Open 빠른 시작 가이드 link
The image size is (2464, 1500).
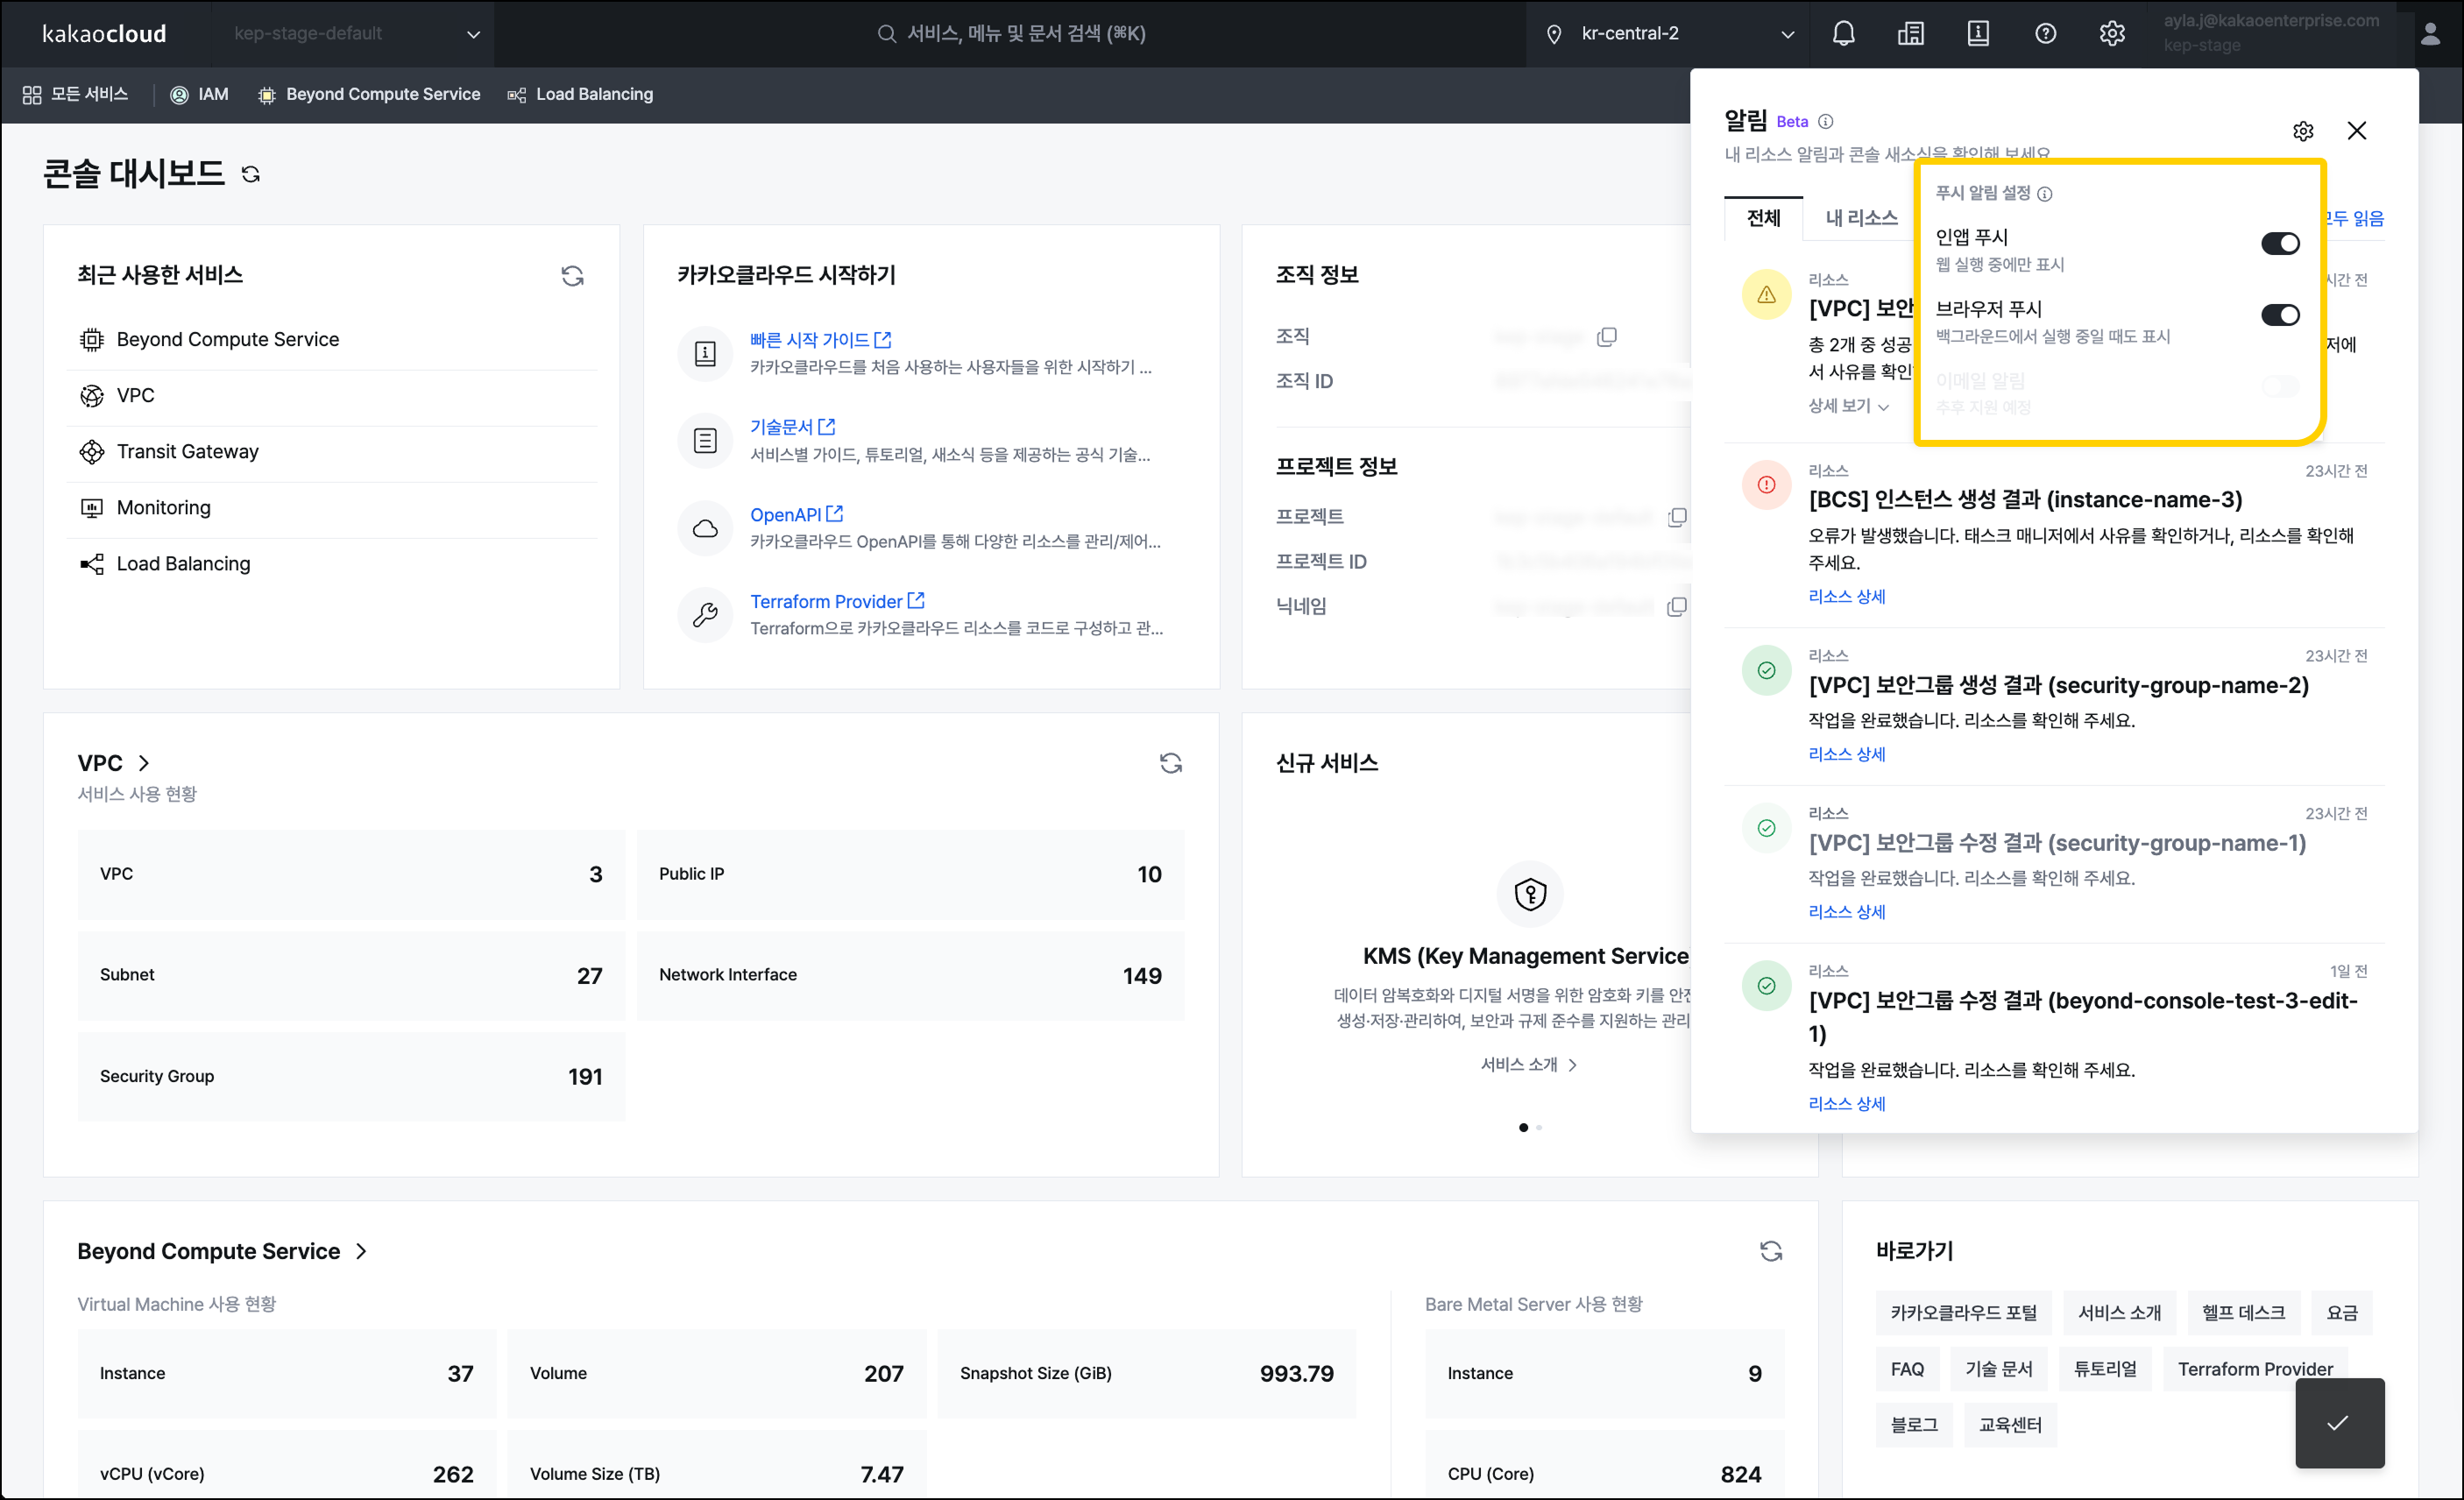821,340
